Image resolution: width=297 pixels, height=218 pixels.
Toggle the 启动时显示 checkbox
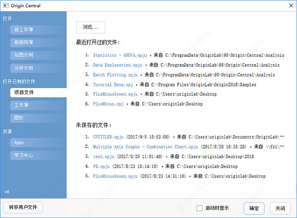tap(199, 208)
